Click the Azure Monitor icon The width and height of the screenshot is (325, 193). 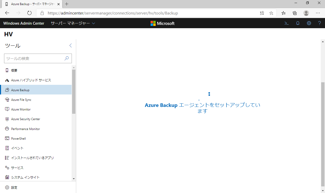7,109
